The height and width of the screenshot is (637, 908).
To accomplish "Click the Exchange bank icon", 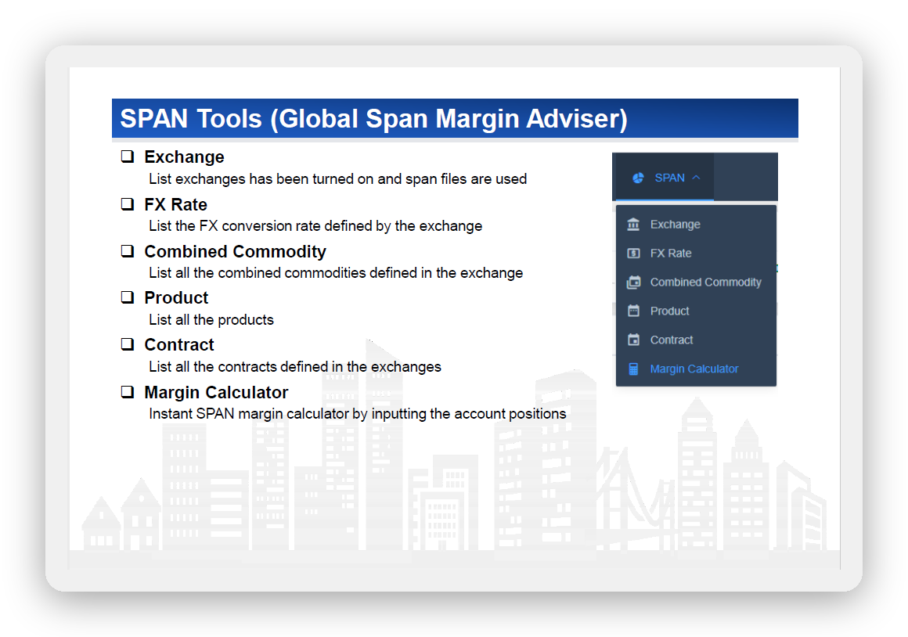I will 633,224.
